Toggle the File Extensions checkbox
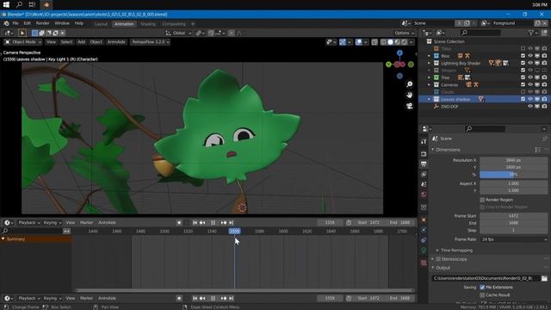Image resolution: width=551 pixels, height=310 pixels. (x=482, y=287)
